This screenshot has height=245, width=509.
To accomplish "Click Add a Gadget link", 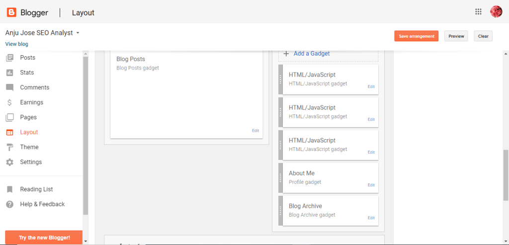I will 311,54.
